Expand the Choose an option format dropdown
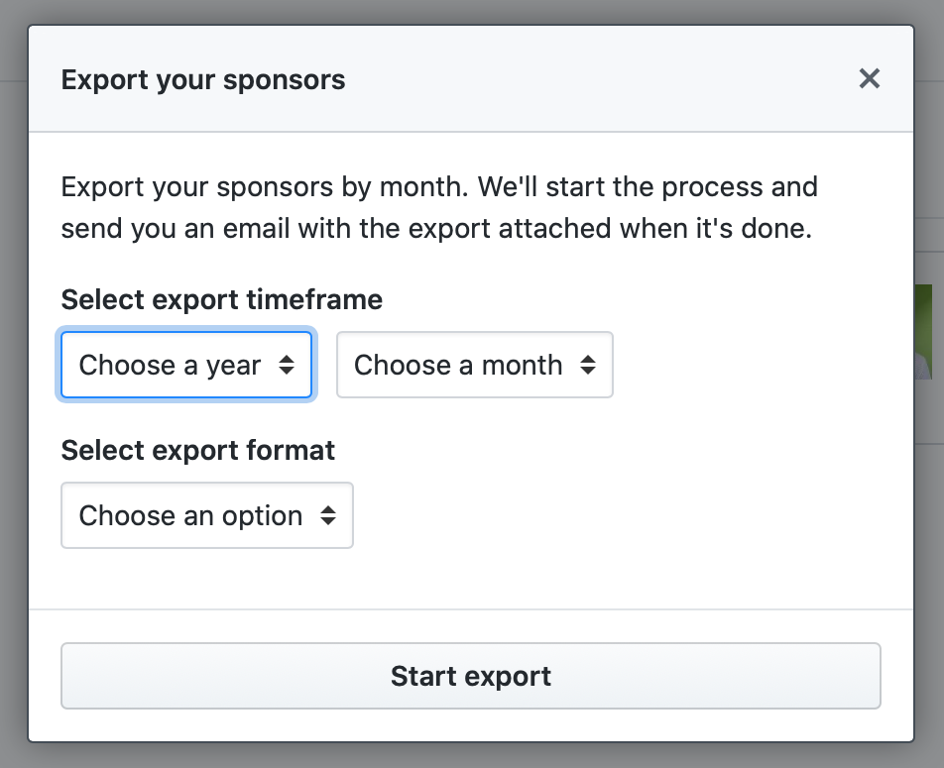 click(x=206, y=515)
